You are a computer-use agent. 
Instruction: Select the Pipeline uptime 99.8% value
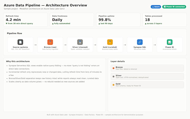[105, 20]
